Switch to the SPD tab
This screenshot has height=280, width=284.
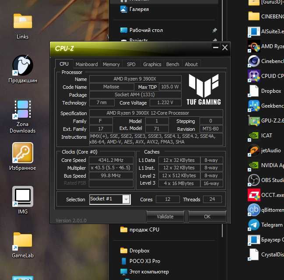point(131,64)
